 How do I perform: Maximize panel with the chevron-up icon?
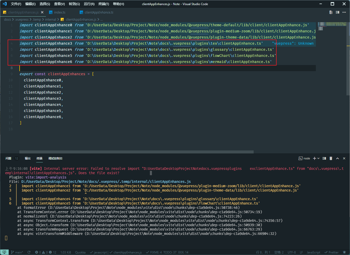pos(337,158)
